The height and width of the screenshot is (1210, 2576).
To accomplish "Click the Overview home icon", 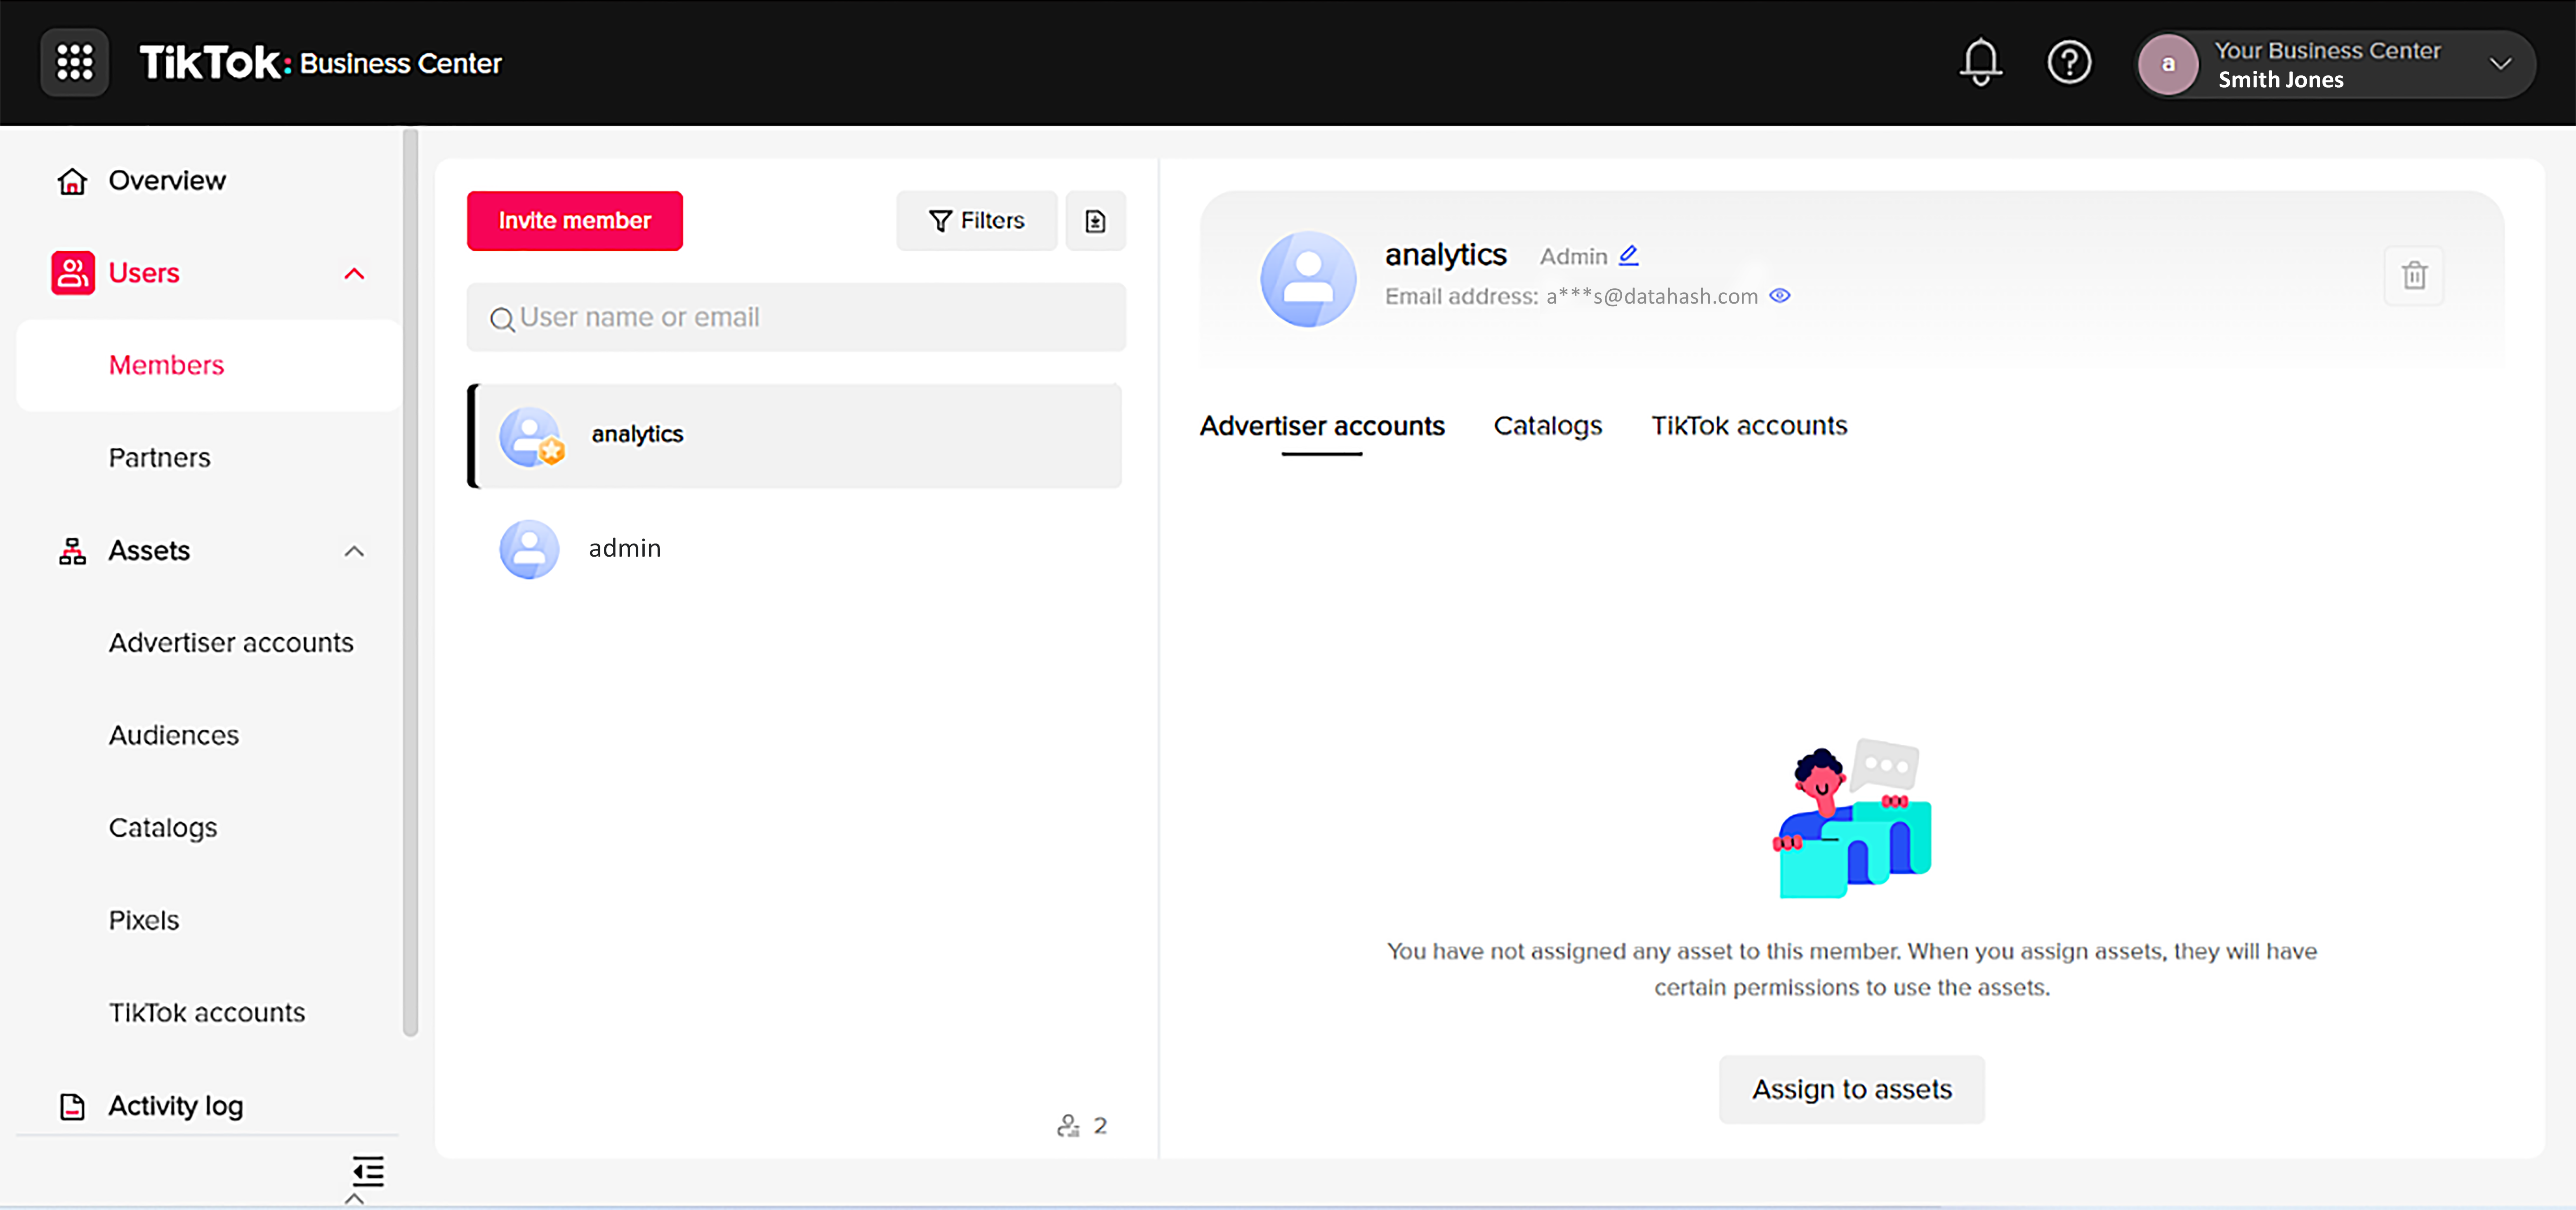I will coord(72,181).
